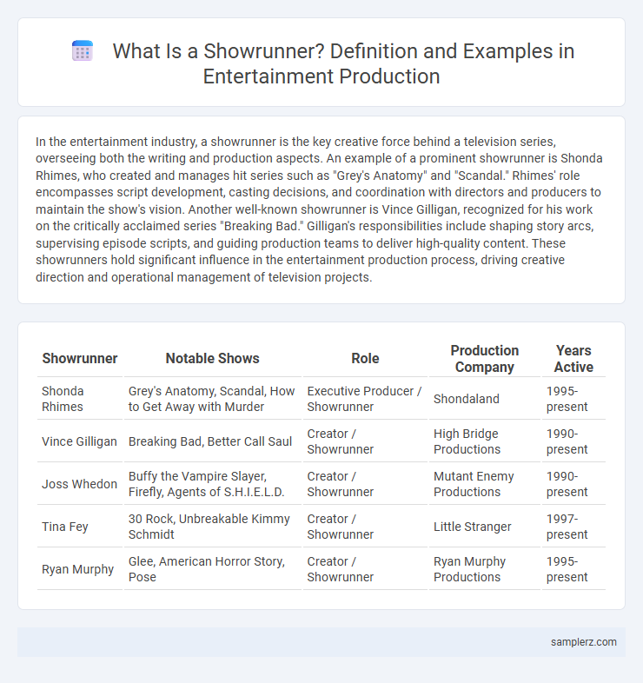Image resolution: width=643 pixels, height=683 pixels.
Task: Click the Little Stranger company cell
Action: 485,527
